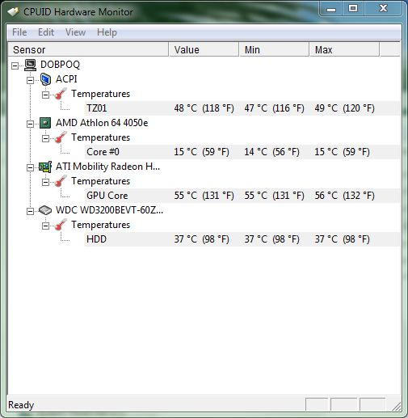Viewport: 408px width, 418px height.
Task: Collapse Temperatures under ATI Mobility Radeon
Action: [x=45, y=182]
